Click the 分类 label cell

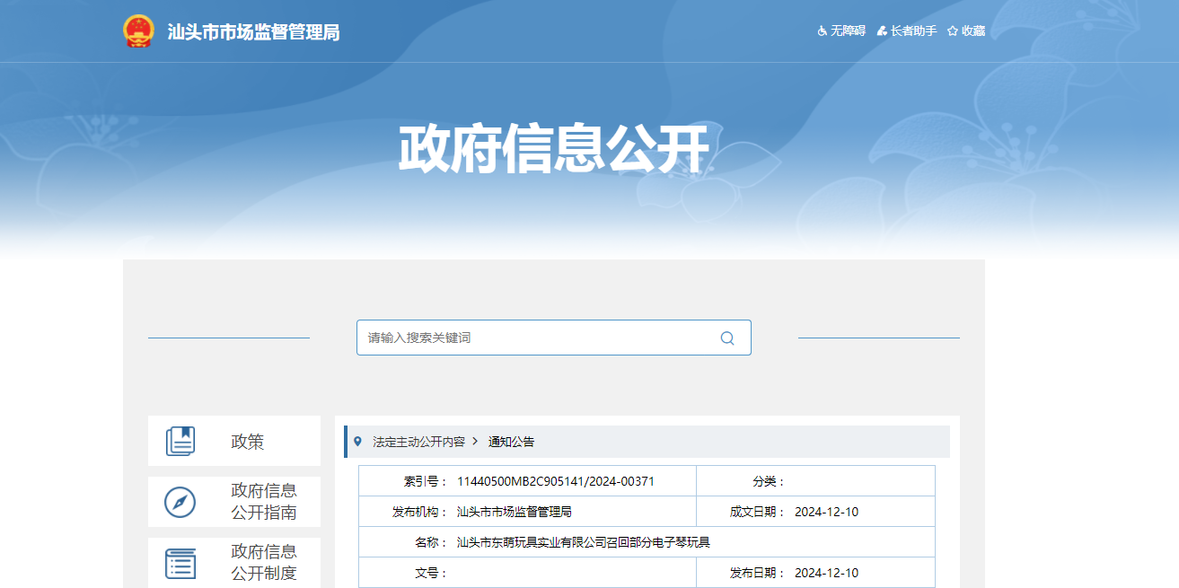pyautogui.click(x=770, y=481)
